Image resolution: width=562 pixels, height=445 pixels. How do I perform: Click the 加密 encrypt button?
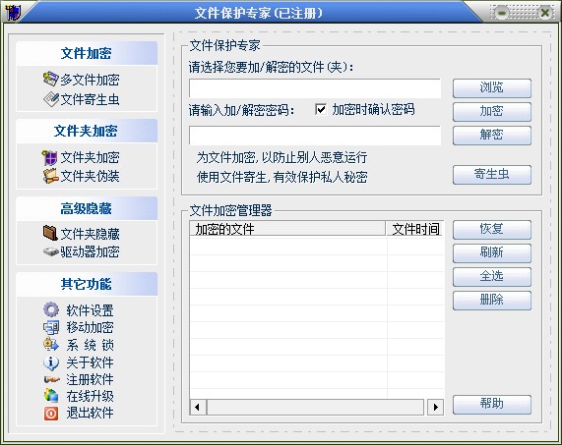point(492,112)
